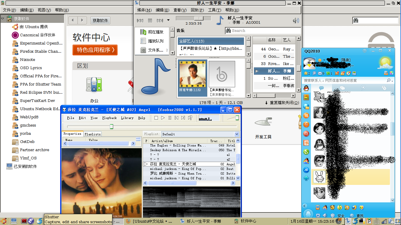Click previous track icon in Banshee
This screenshot has width=401, height=225.
pos(140,20)
